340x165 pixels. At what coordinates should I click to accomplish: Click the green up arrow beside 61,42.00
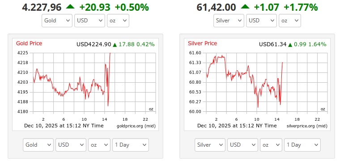[x=245, y=7]
